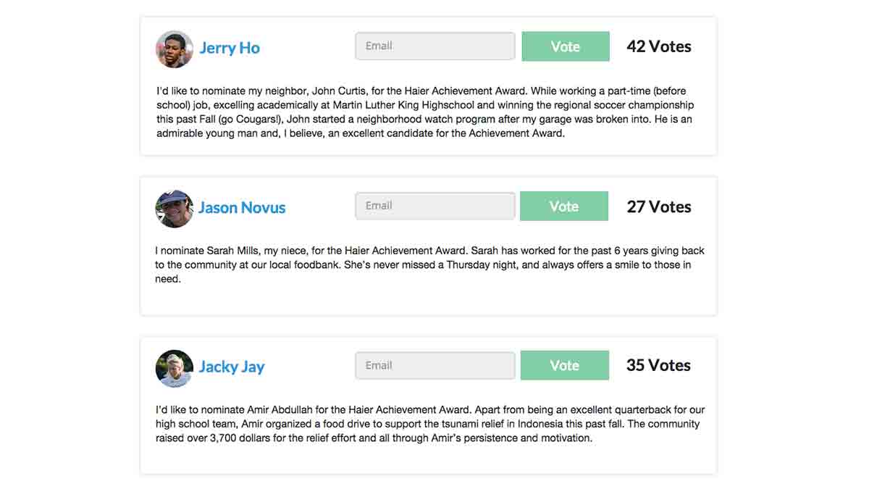Viewport: 869px width, 489px height.
Task: Focus the Email field in Jerry Ho's card
Action: coord(435,46)
